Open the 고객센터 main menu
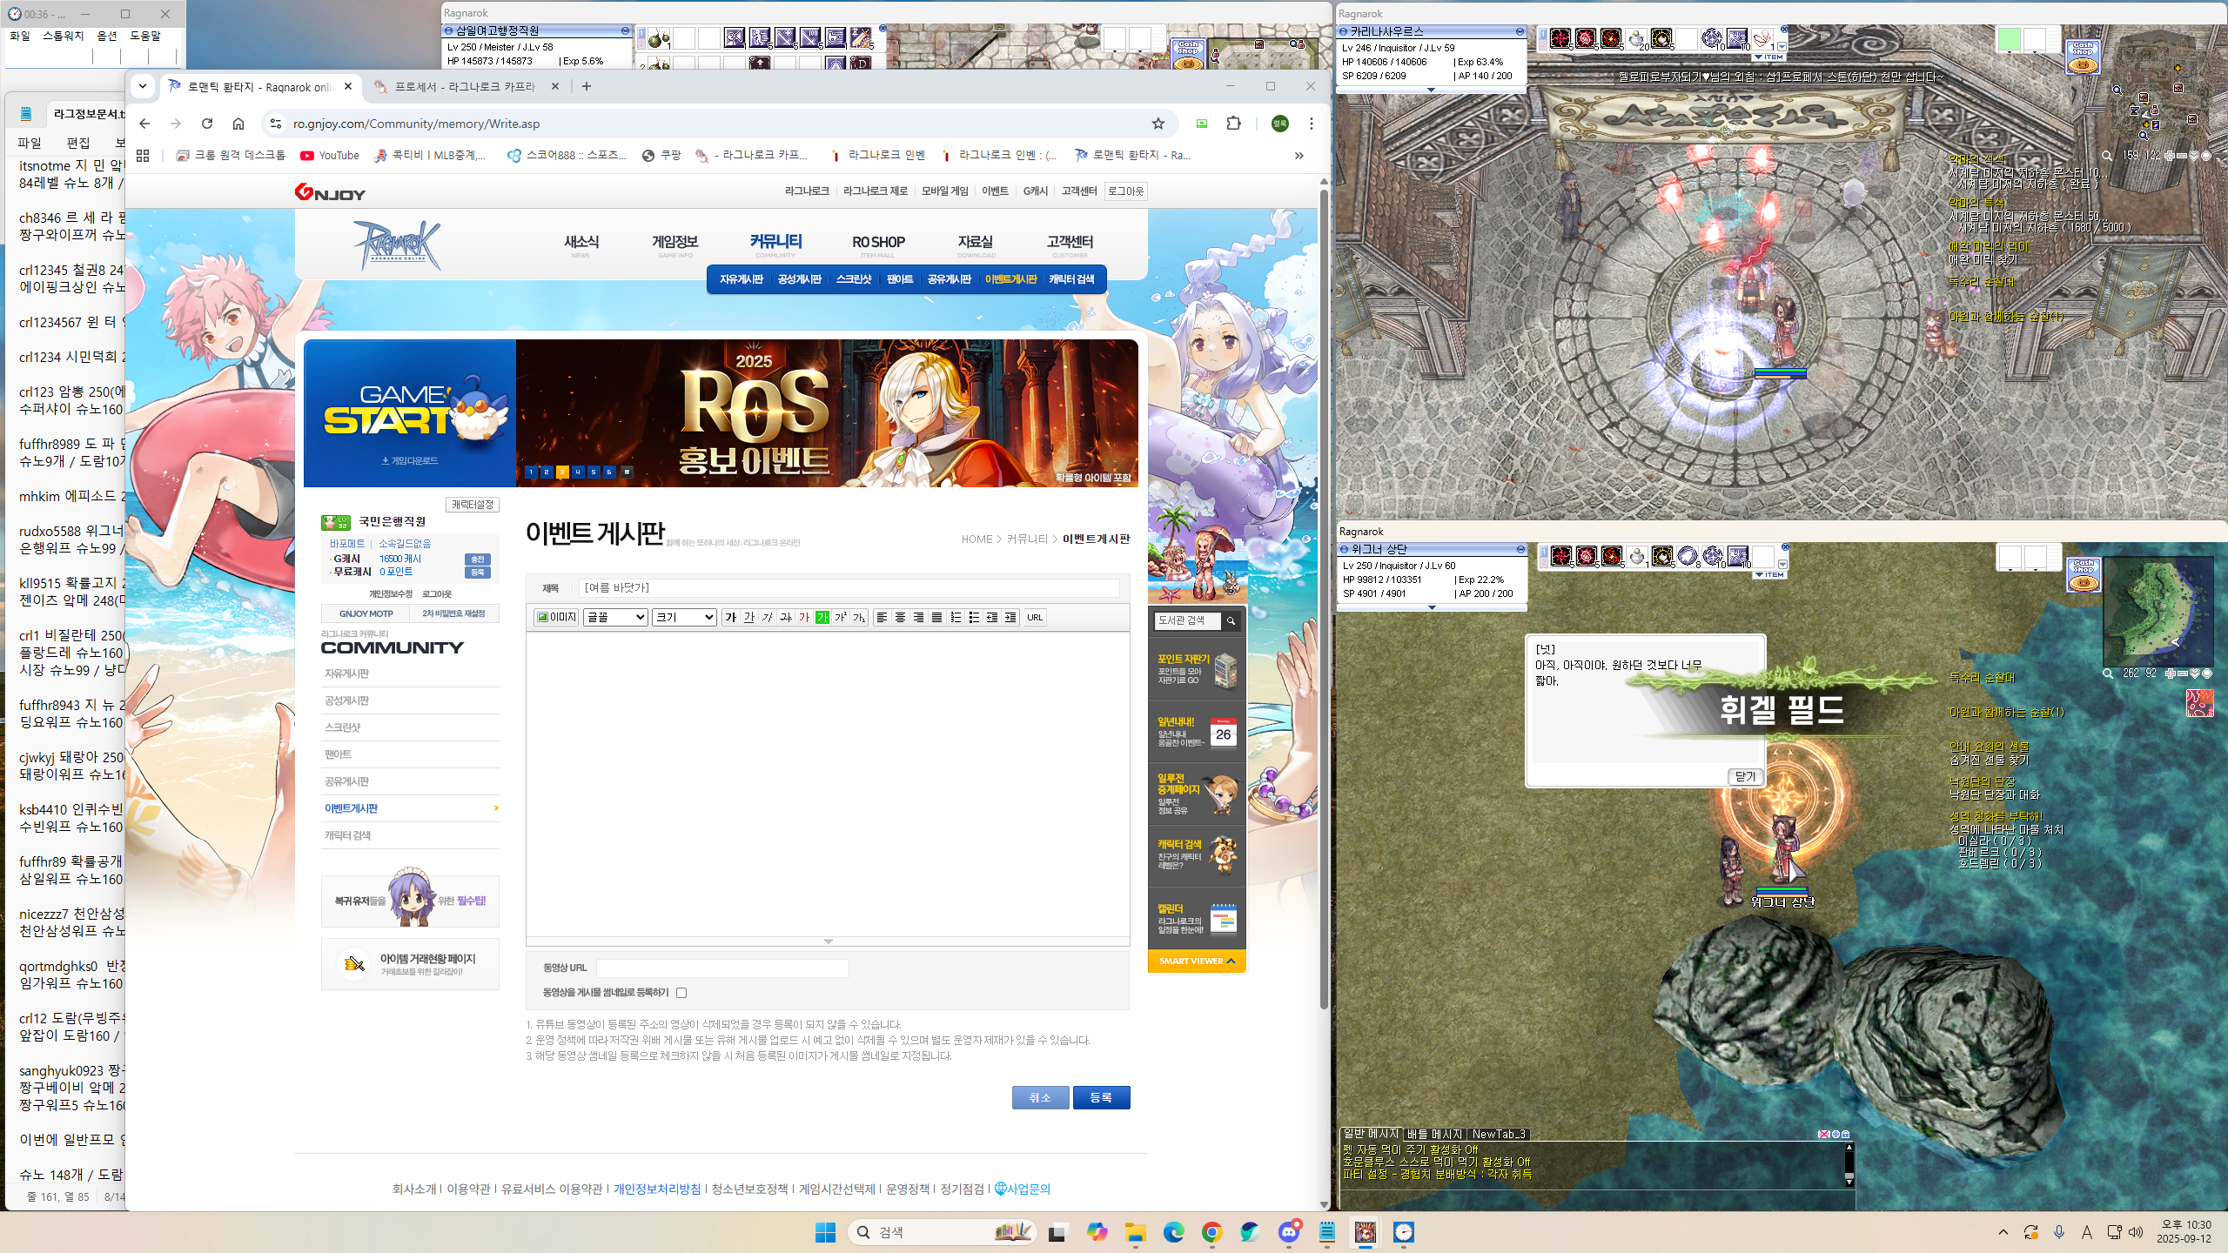The height and width of the screenshot is (1253, 2228). point(1070,243)
